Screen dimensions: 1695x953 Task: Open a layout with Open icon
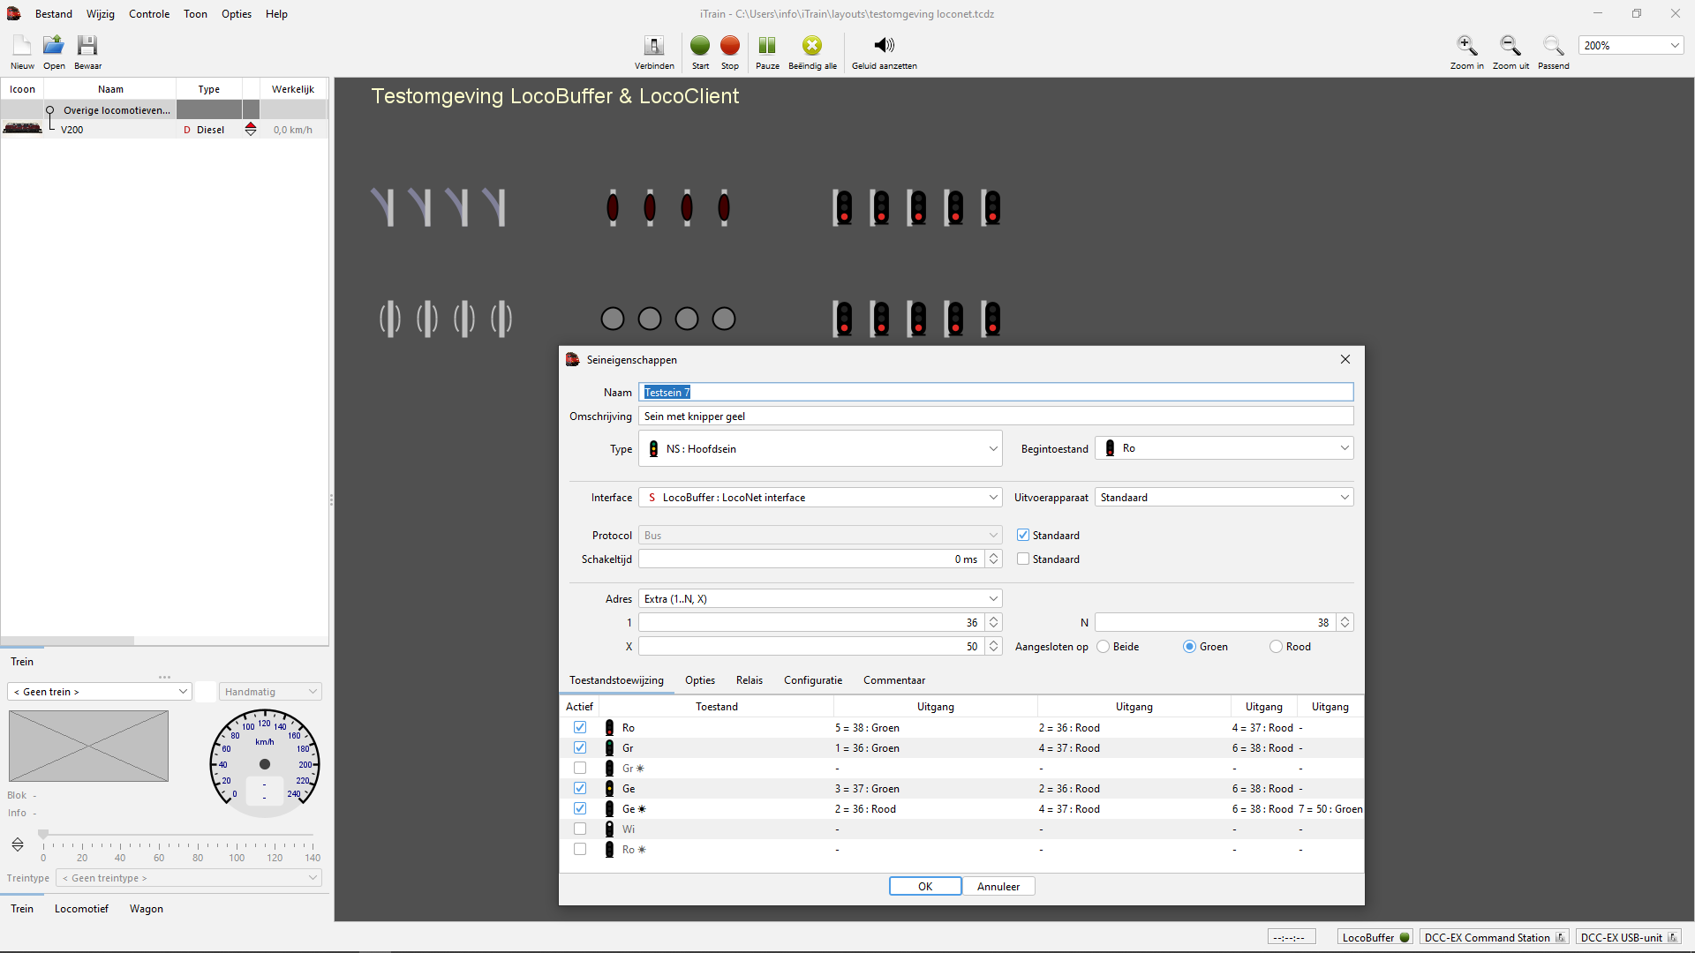(54, 46)
